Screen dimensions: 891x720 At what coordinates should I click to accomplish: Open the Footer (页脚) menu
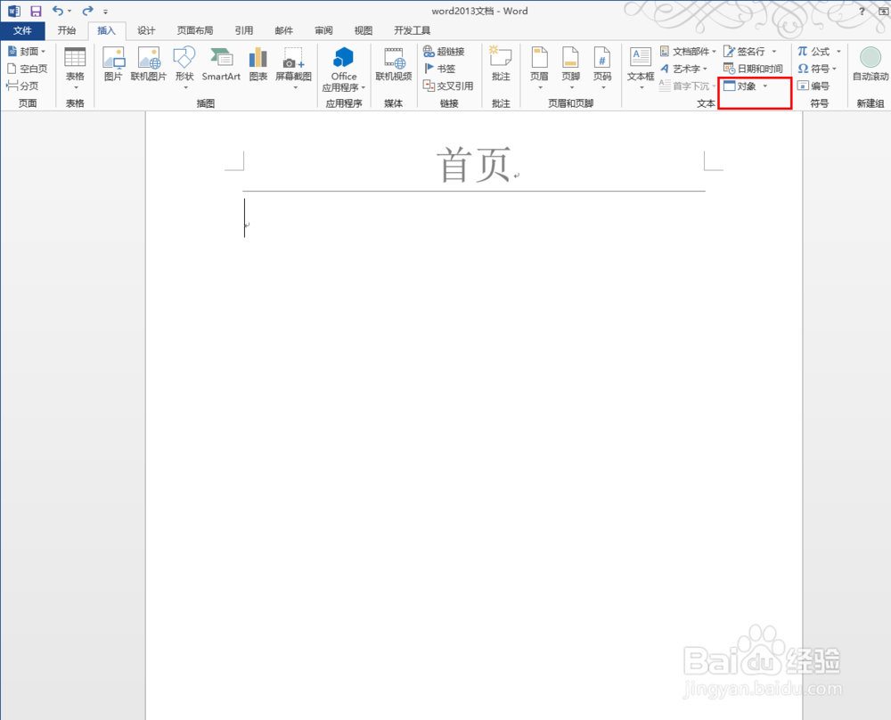click(x=570, y=69)
